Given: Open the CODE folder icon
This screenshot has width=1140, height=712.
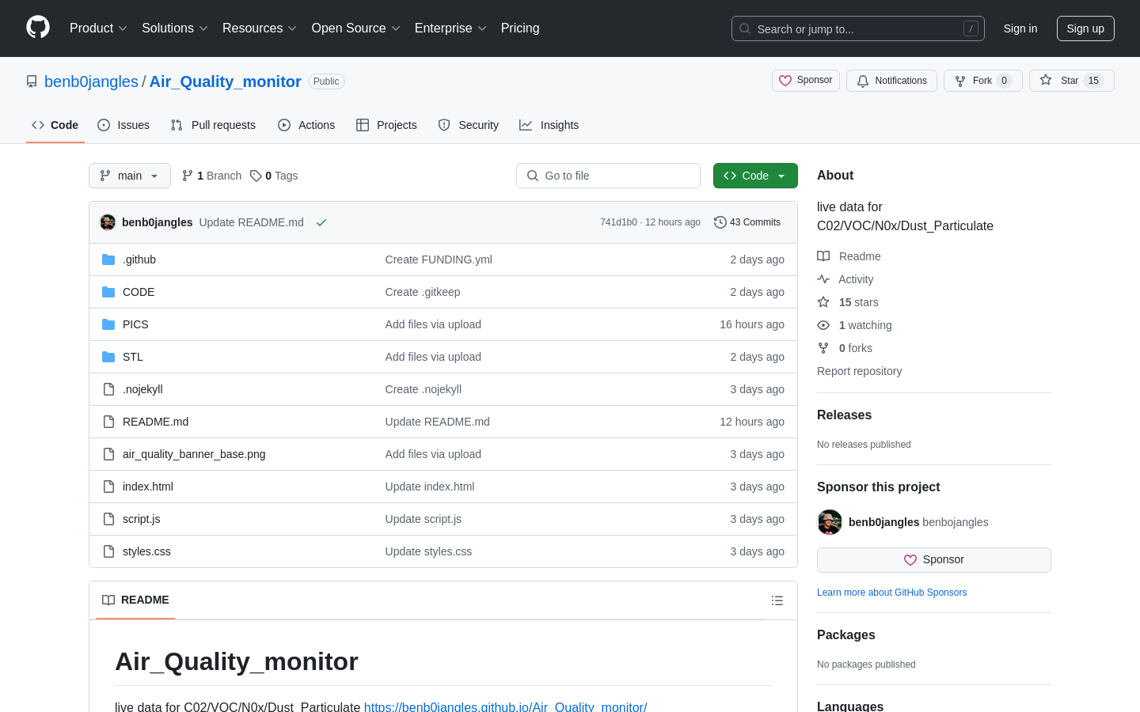Looking at the screenshot, I should coord(108,292).
